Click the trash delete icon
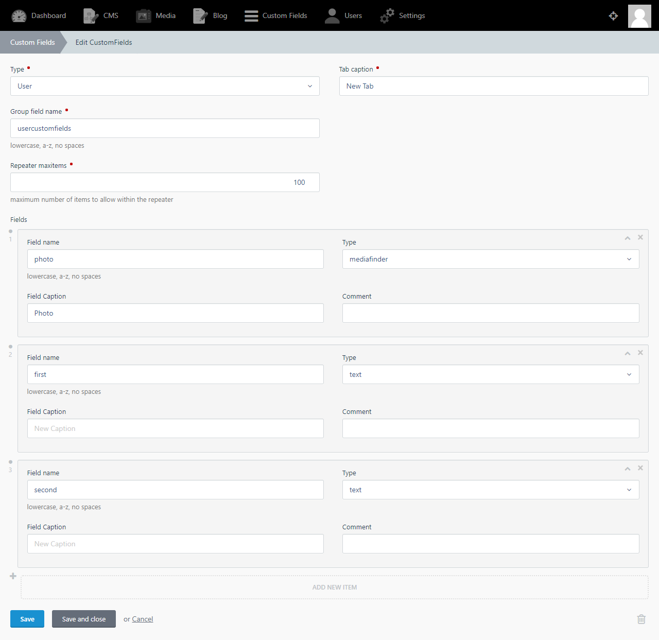Image resolution: width=659 pixels, height=640 pixels. (x=641, y=619)
